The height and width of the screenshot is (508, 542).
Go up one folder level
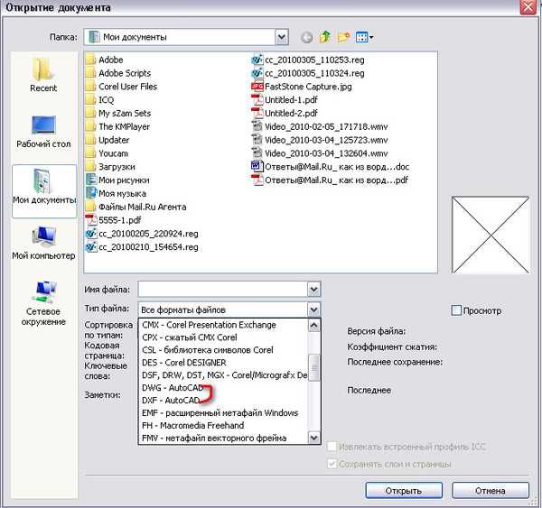pyautogui.click(x=324, y=37)
